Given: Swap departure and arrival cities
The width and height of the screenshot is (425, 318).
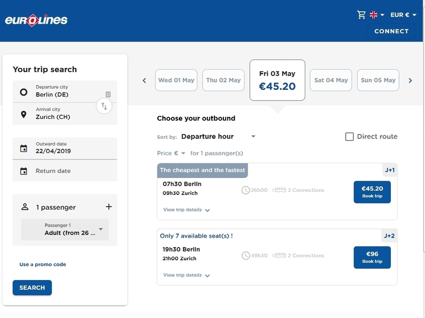Looking at the screenshot, I should [x=104, y=106].
